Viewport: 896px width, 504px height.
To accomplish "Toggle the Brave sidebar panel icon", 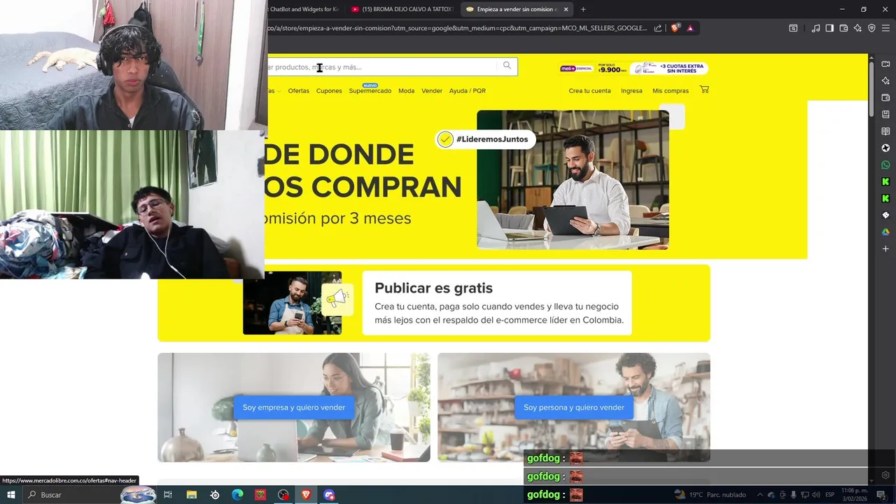I will pyautogui.click(x=829, y=28).
